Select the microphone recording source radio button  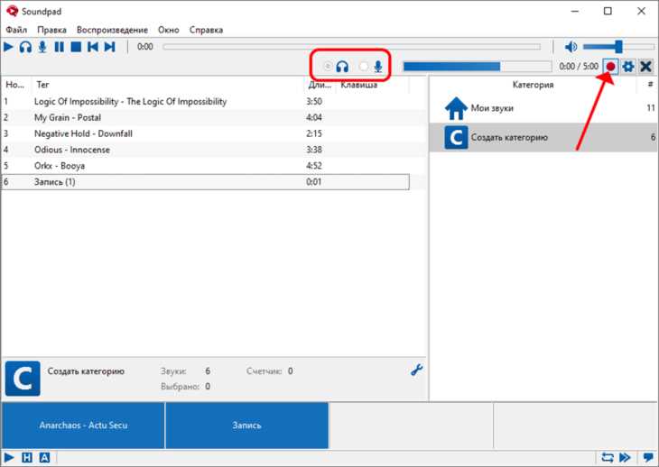(364, 67)
